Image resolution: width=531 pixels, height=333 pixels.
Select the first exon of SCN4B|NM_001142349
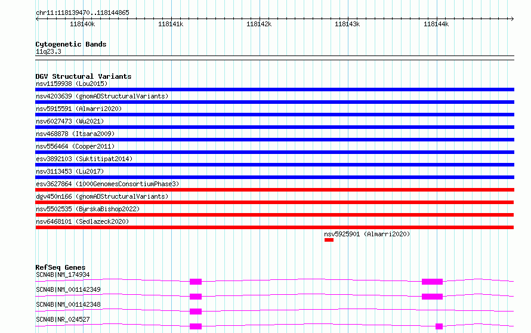point(196,297)
